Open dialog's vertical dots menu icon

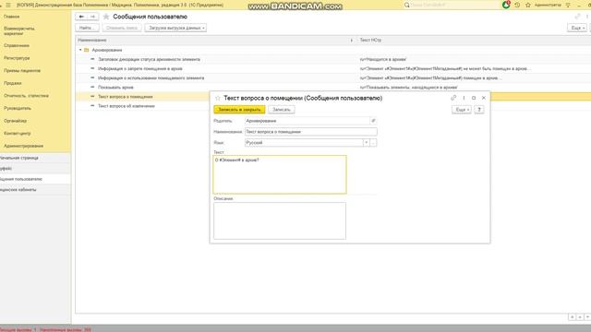(464, 98)
